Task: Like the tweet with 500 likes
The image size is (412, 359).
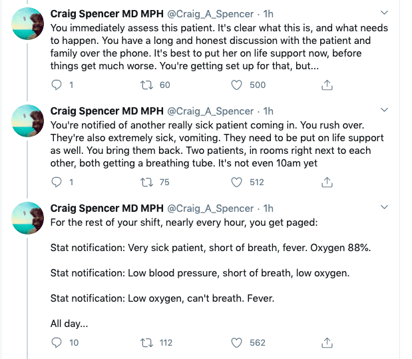Action: pyautogui.click(x=237, y=85)
